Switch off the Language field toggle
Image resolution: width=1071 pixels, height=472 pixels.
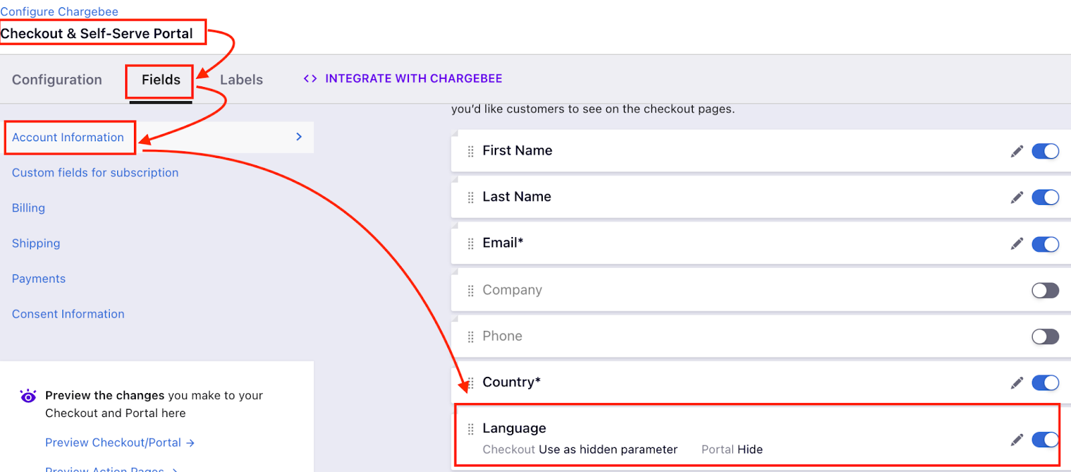point(1045,440)
